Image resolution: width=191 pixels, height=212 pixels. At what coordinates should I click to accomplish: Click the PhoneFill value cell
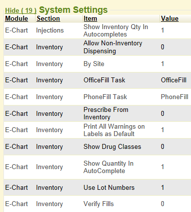174,97
